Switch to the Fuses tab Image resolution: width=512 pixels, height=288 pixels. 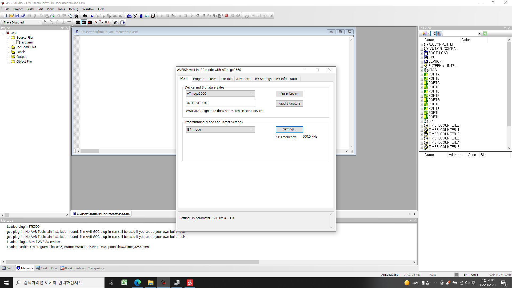click(x=212, y=79)
